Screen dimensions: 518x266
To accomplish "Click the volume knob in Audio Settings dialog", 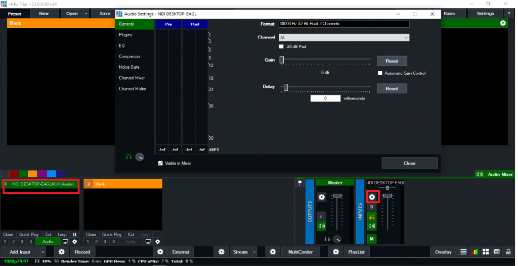I will [x=140, y=157].
